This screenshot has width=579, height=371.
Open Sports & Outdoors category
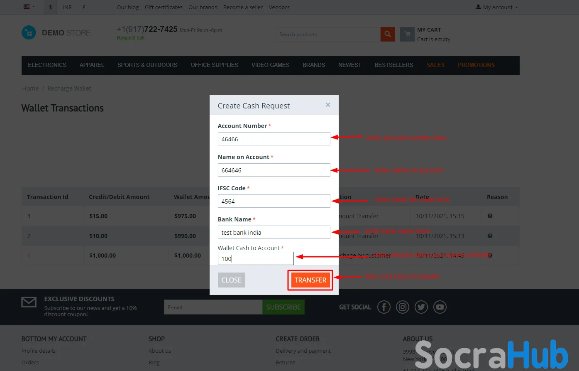tap(147, 65)
